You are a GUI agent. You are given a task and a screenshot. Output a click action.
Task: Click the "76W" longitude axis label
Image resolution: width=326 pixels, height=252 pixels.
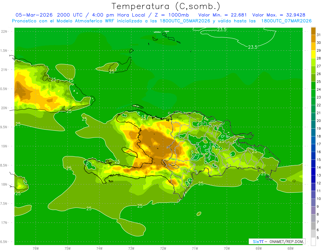point(36,248)
